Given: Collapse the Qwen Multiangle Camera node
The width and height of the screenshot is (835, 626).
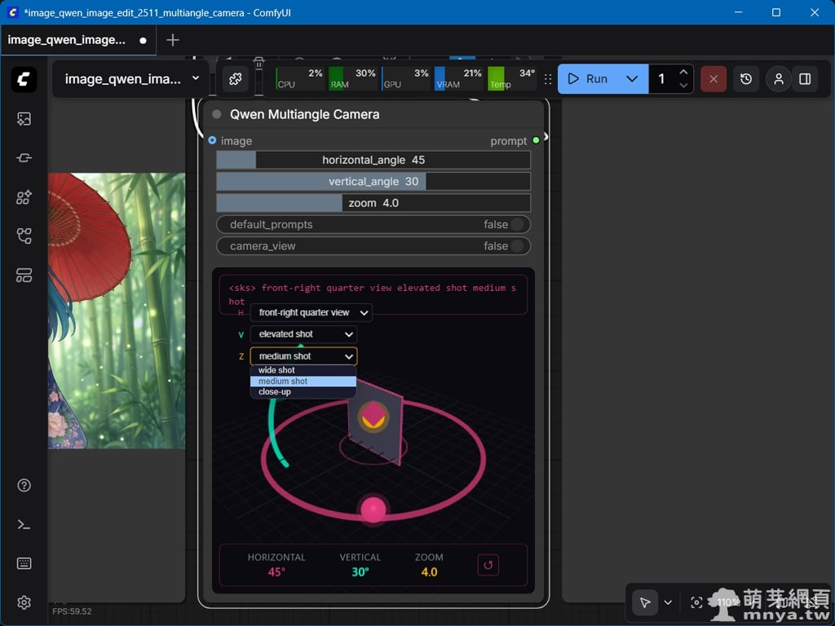Looking at the screenshot, I should point(217,115).
